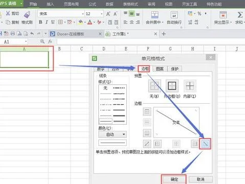Click the Cut (剪切) scissors icon
Image resolution: width=245 pixels, height=184 pixels.
click(x=8, y=13)
